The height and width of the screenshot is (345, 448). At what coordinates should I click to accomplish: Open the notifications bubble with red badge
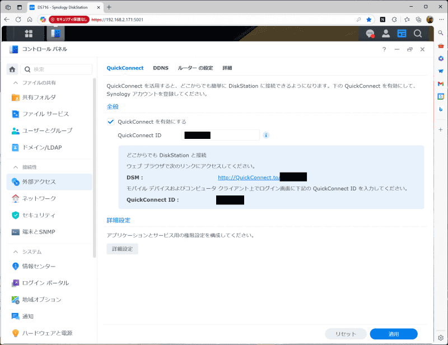click(370, 33)
